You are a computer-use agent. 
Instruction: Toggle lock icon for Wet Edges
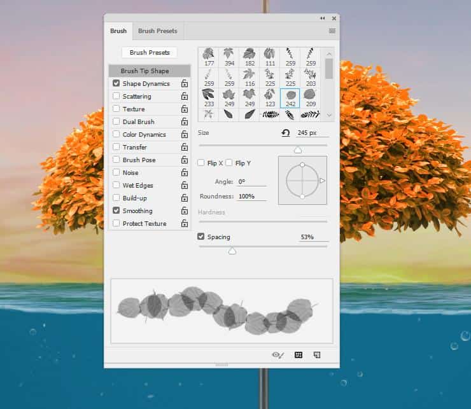185,185
